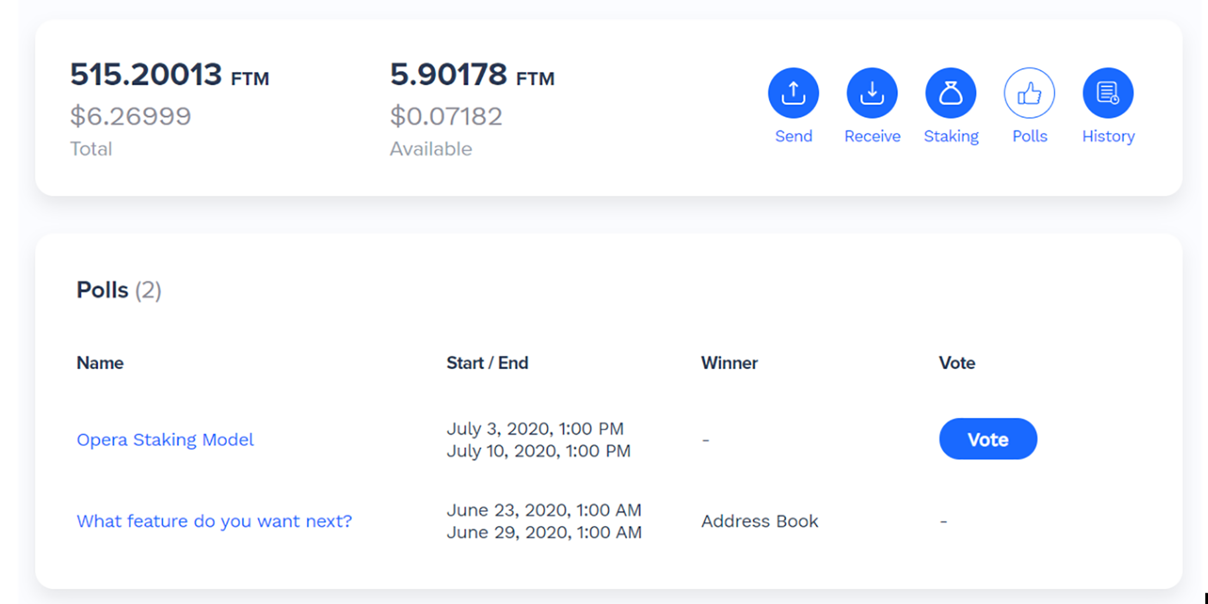Click the "Staking" text label
This screenshot has width=1208, height=604.
950,136
